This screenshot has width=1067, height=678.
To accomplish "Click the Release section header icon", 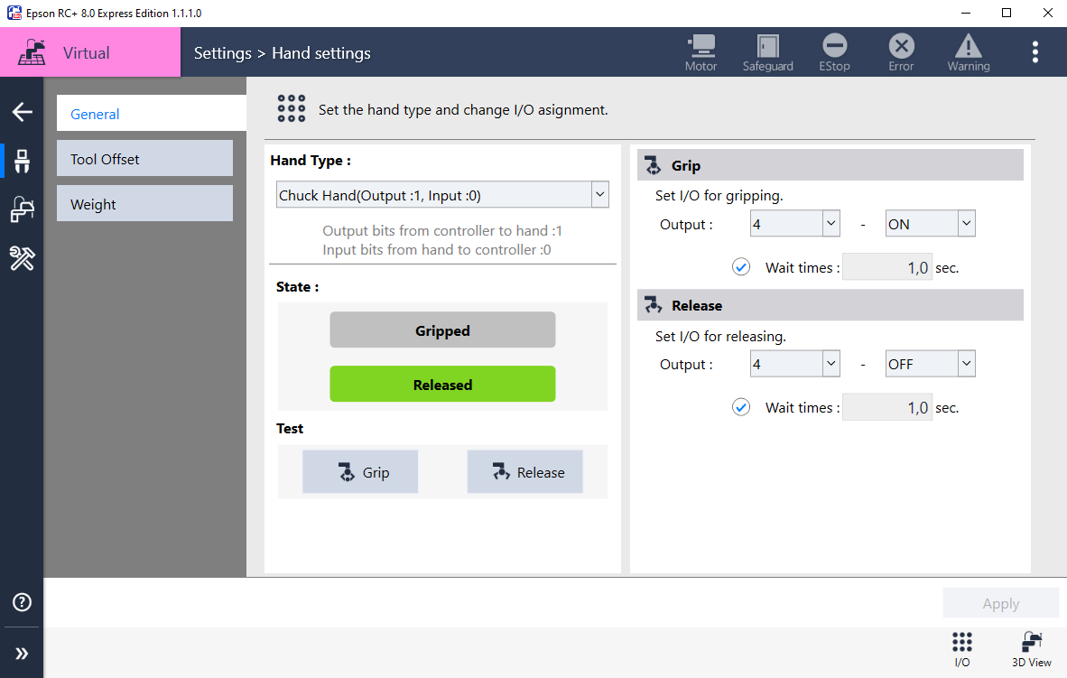I will coord(654,305).
